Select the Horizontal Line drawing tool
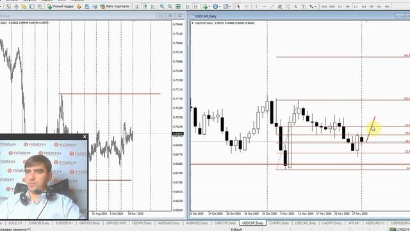Viewport: 410px width, 231px height. pyautogui.click(x=264, y=6)
